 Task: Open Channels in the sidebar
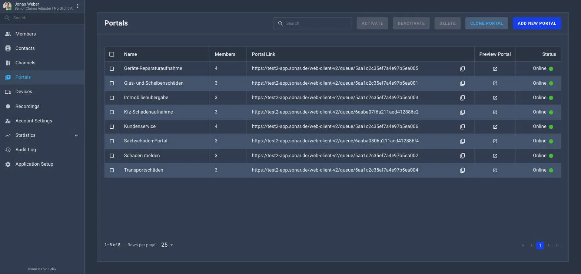tap(42, 63)
